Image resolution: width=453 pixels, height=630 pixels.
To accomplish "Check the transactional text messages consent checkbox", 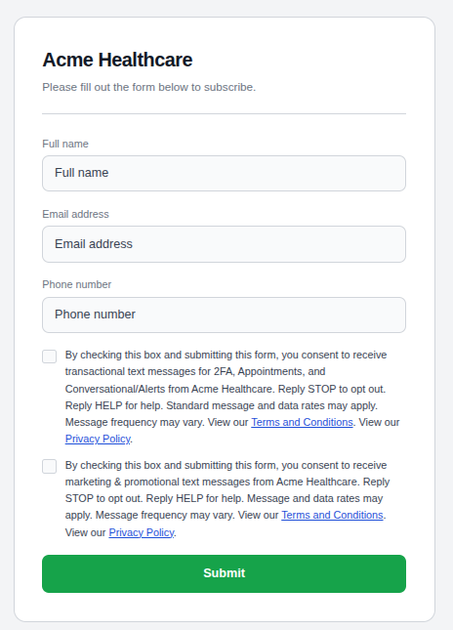I will pos(50,357).
